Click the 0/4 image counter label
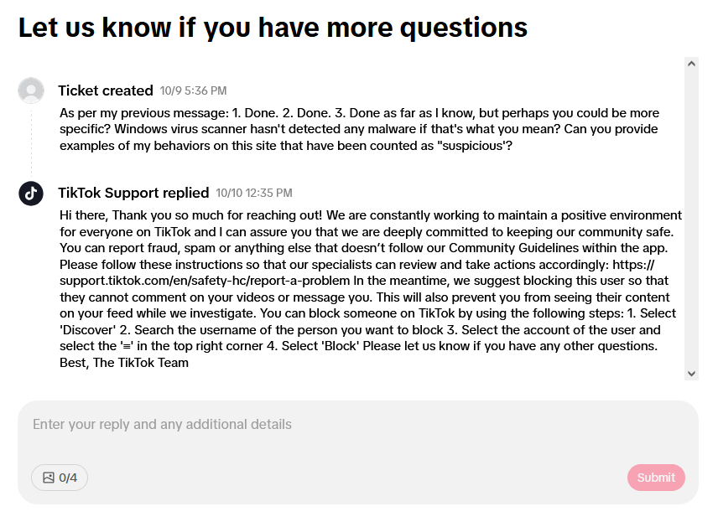The width and height of the screenshot is (718, 527). [68, 478]
